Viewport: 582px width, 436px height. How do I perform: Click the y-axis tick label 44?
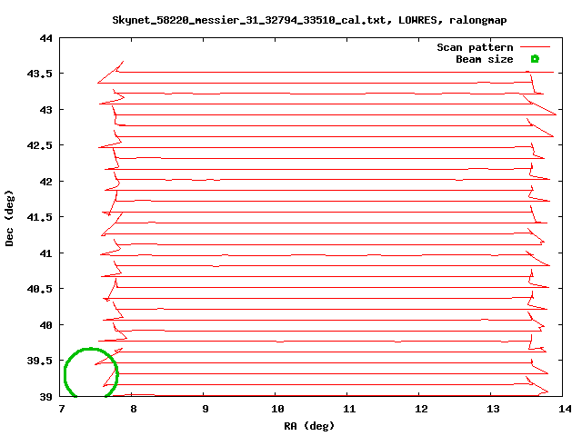(x=46, y=38)
